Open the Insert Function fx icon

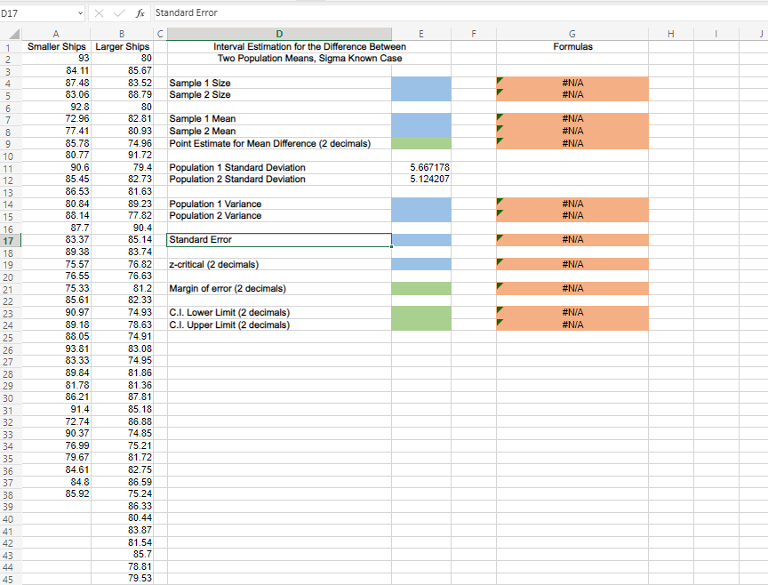(x=140, y=13)
